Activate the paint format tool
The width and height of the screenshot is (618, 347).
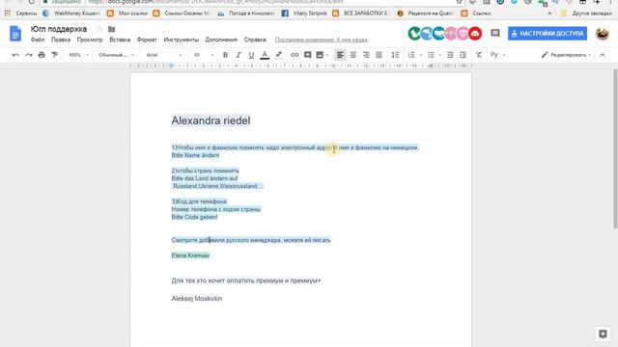coord(55,55)
